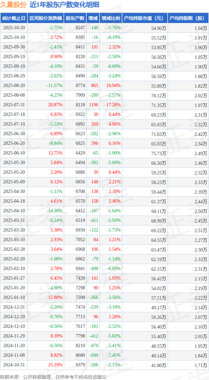The height and width of the screenshot is (380, 209).
Task: Click the 75.73万 average holding value
Action: 159,153
